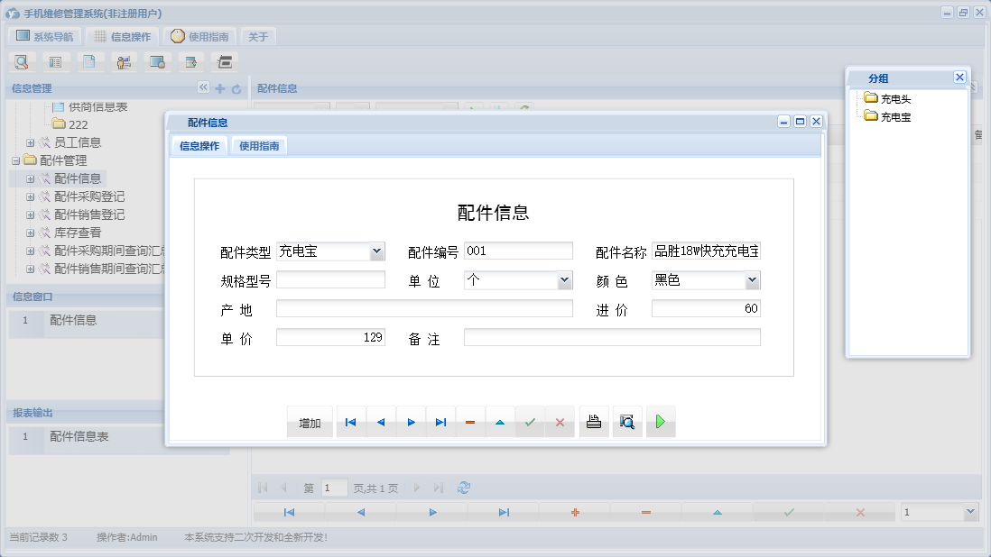Jump to first record using the navigation bar
991x557 pixels.
pos(350,421)
